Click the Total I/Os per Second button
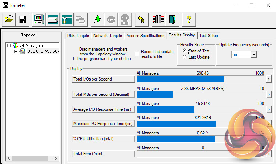Image resolution: width=276 pixels, height=164 pixels. (104, 79)
